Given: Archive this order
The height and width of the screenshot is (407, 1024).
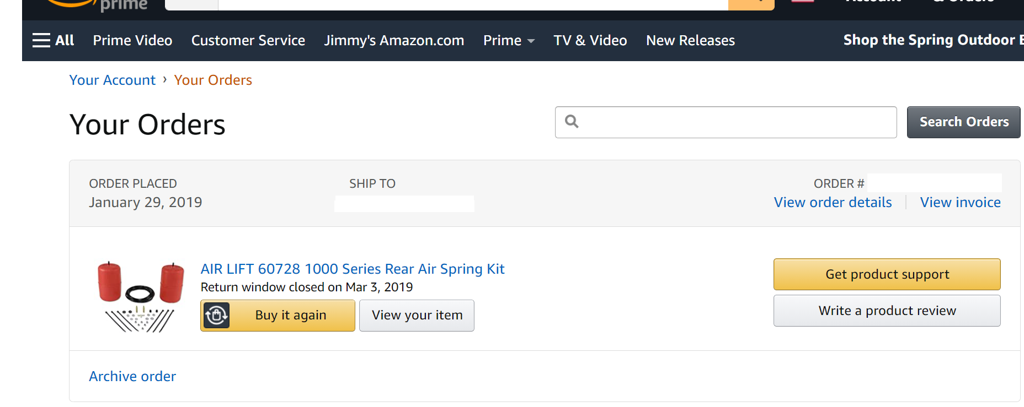Looking at the screenshot, I should click(132, 376).
